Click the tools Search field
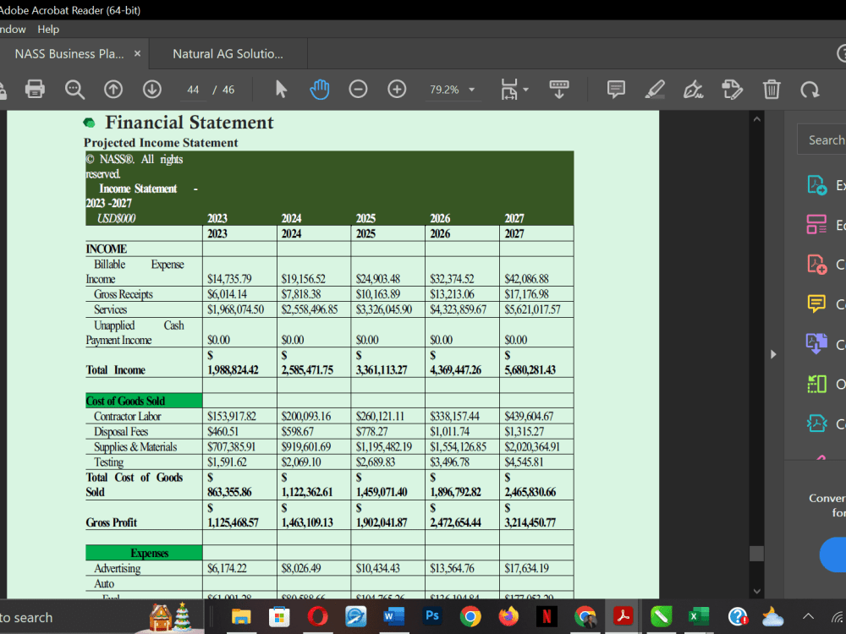Image resolution: width=846 pixels, height=634 pixels. point(822,140)
